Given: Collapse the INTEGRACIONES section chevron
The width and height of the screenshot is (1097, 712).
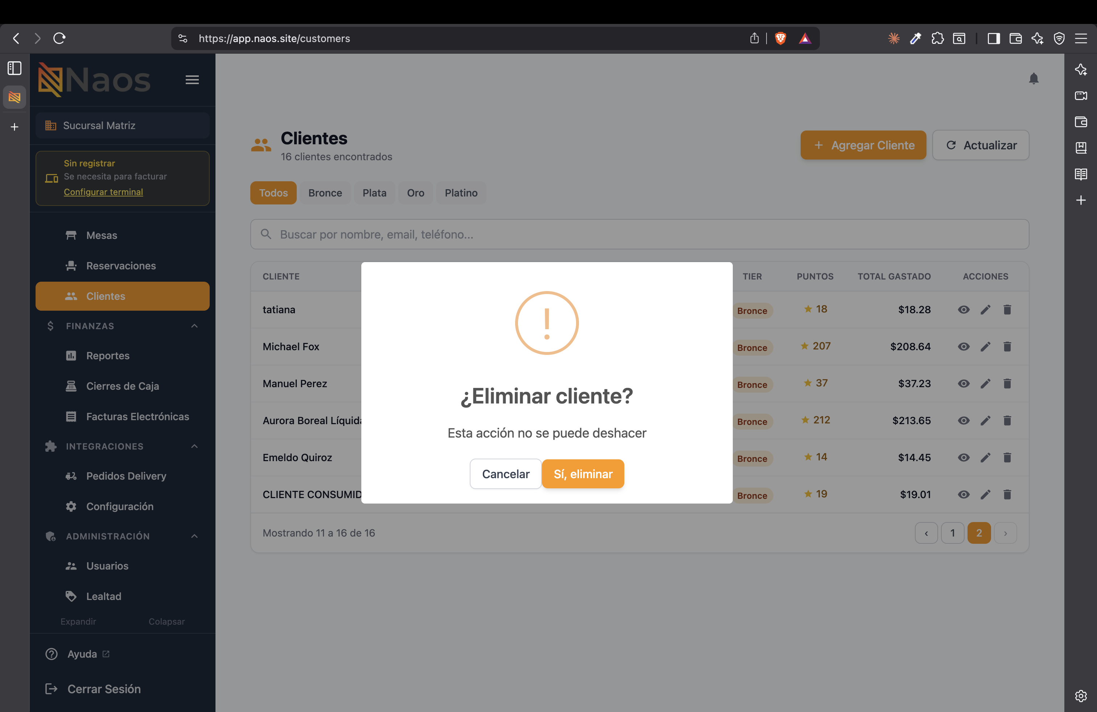Looking at the screenshot, I should 194,446.
